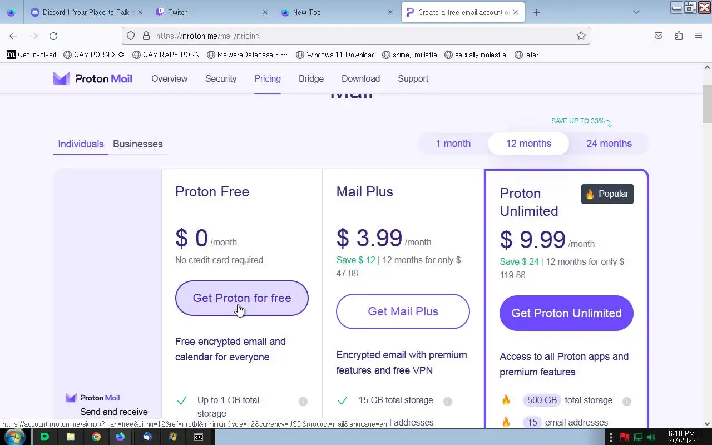Open a new tab with plus
The width and height of the screenshot is (712, 445).
[536, 12]
